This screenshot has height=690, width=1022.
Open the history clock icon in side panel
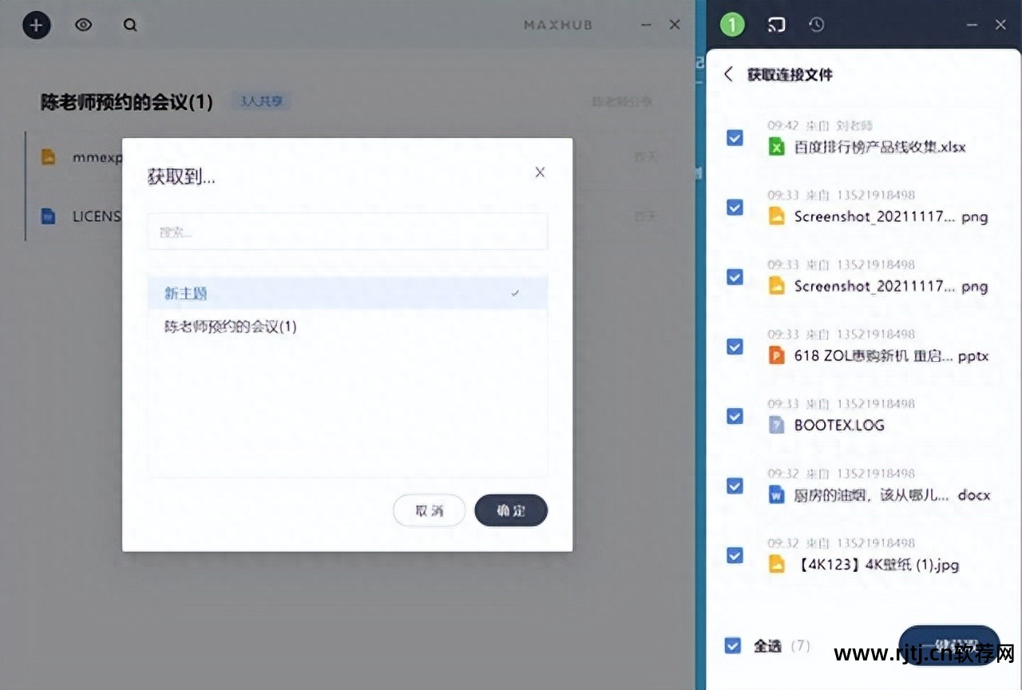[x=816, y=25]
